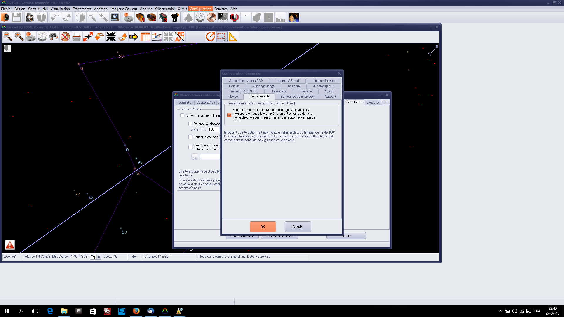Open camera number 1 icon in main toolbar
The height and width of the screenshot is (317, 564).
click(x=140, y=18)
